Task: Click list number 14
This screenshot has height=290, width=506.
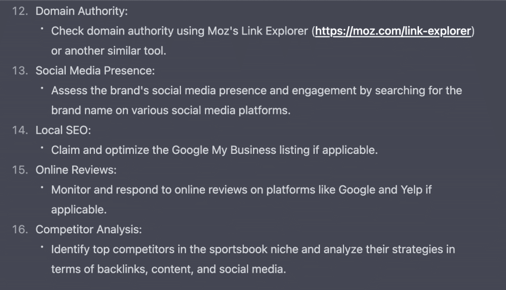Action: click(20, 130)
